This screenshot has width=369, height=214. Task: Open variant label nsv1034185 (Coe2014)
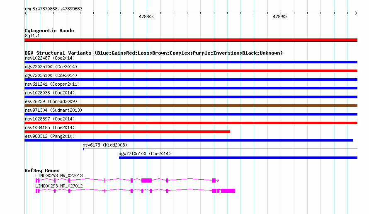pyautogui.click(x=50, y=127)
